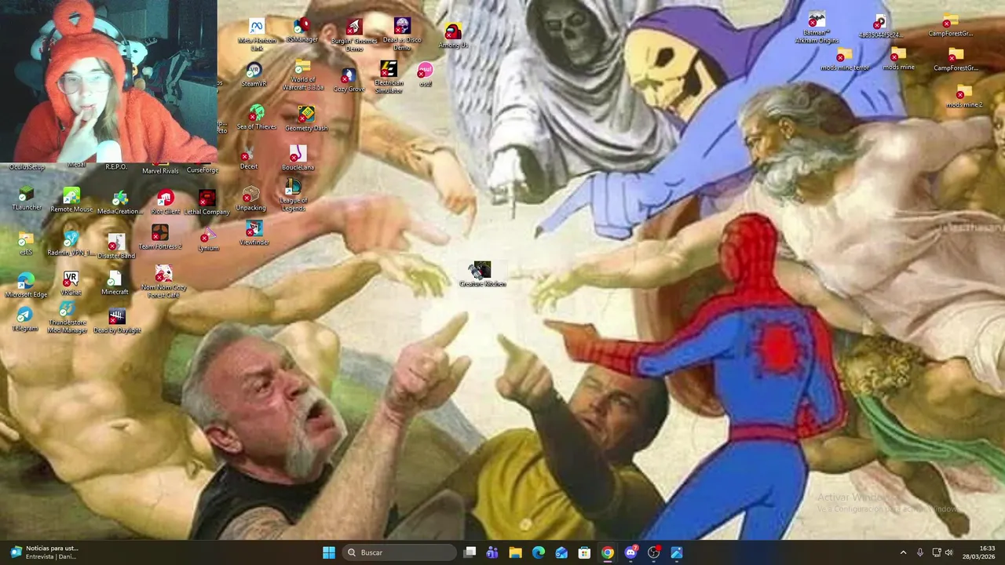The width and height of the screenshot is (1005, 565).
Task: Select the World of Warcraft 3.3.5a folder
Action: [x=303, y=75]
